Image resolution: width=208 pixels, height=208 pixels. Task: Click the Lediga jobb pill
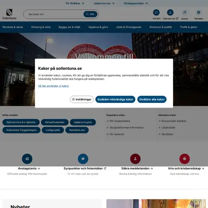(x=53, y=130)
